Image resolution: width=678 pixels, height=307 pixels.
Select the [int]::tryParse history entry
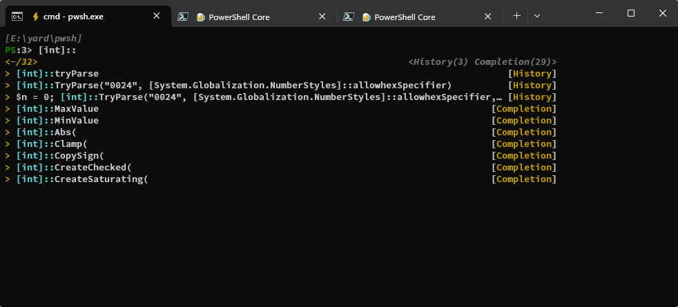point(280,73)
